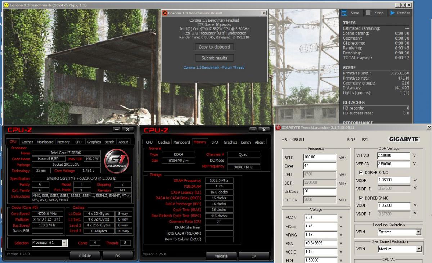432x263 pixels.
Task: Click the VSA voltage field
Action: pos(321,243)
